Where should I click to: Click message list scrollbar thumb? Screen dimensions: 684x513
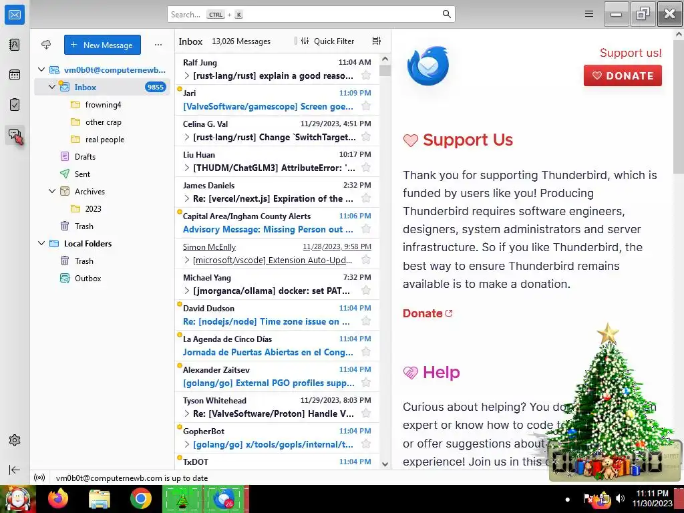click(385, 70)
